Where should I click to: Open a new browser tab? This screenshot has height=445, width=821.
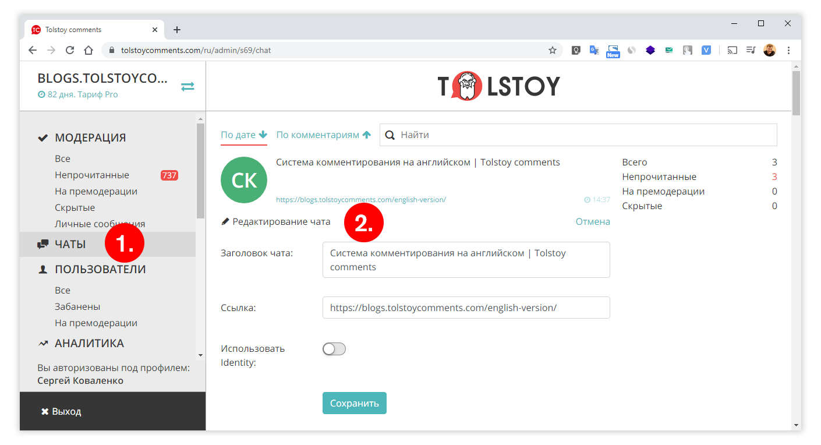177,30
